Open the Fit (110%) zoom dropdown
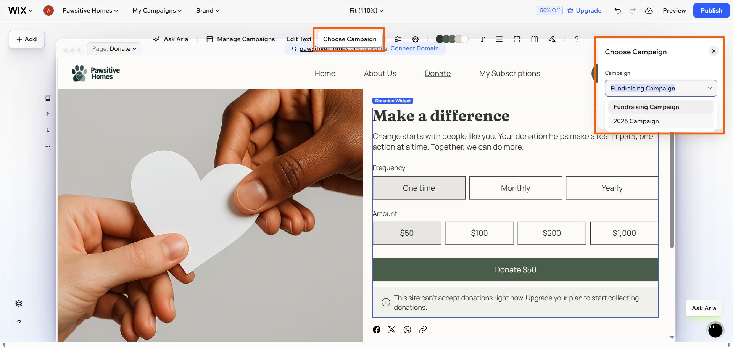Image resolution: width=733 pixels, height=348 pixels. tap(366, 10)
